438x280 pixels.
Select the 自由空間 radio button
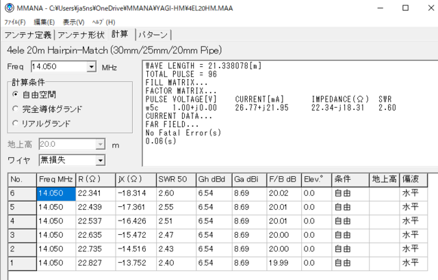tap(16, 95)
